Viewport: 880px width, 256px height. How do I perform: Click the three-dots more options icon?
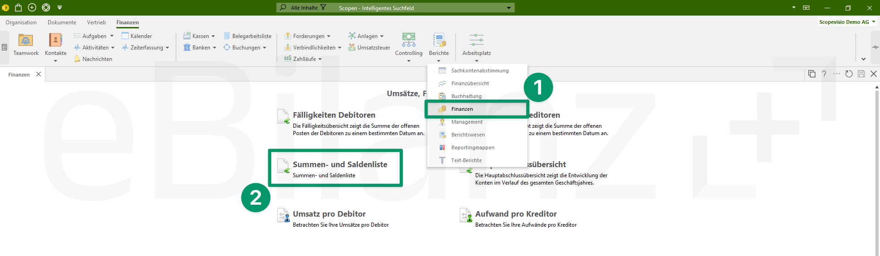[836, 74]
